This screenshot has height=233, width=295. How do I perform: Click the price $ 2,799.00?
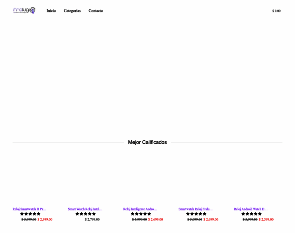pyautogui.click(x=92, y=219)
